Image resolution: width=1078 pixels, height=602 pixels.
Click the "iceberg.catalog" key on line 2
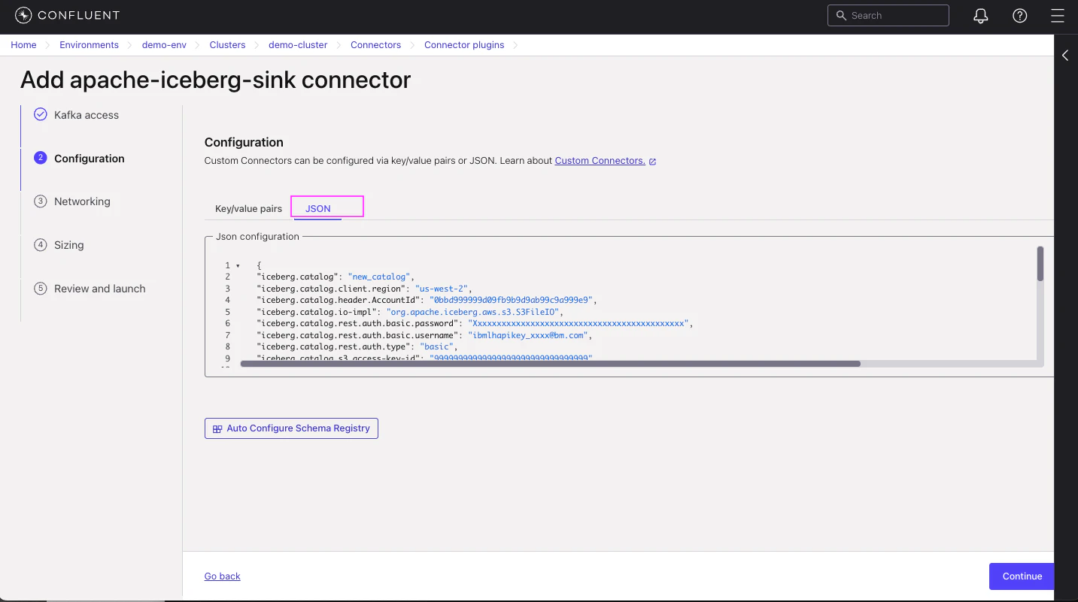pyautogui.click(x=297, y=277)
